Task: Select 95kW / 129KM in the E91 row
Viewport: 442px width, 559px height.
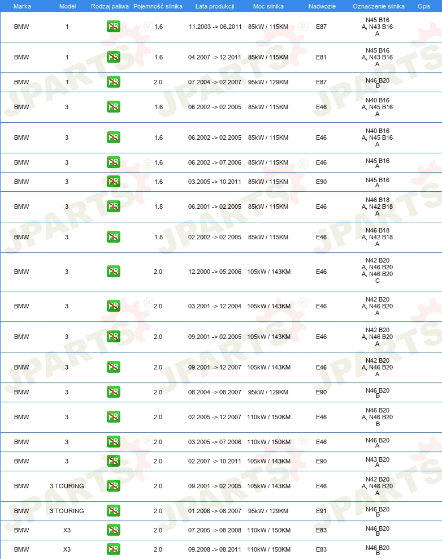Action: 268,511
